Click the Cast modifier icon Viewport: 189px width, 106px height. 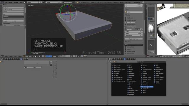(x=142, y=68)
